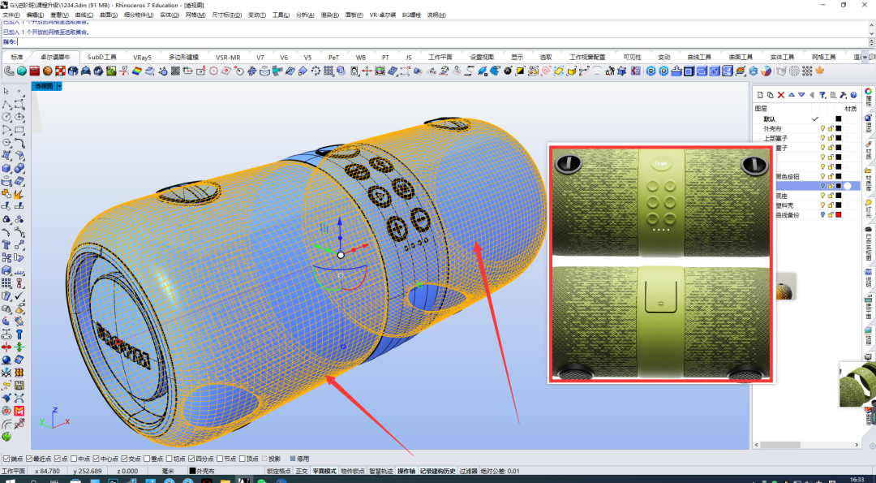Open the 文件(F) menu
This screenshot has width=876, height=483.
12,15
